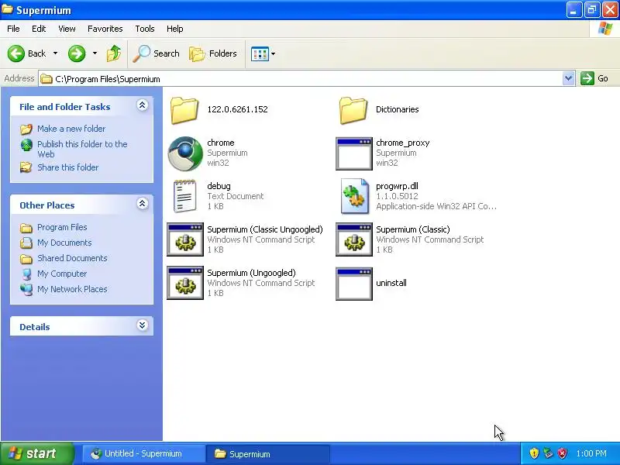Viewport: 620px width, 465px height.
Task: Click the 'uninstall' file name text
Action: pos(391,283)
